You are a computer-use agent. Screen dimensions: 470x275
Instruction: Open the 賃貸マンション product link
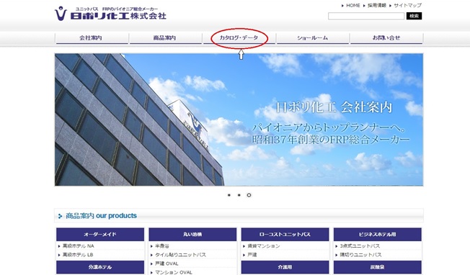264,246
